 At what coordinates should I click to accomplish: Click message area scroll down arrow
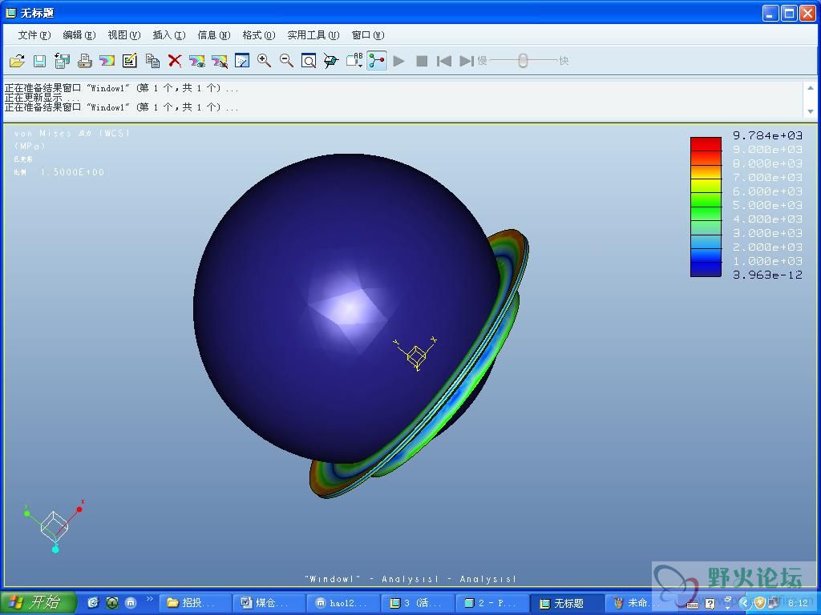point(811,111)
